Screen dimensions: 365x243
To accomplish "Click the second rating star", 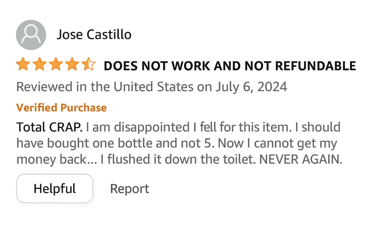I will point(39,64).
